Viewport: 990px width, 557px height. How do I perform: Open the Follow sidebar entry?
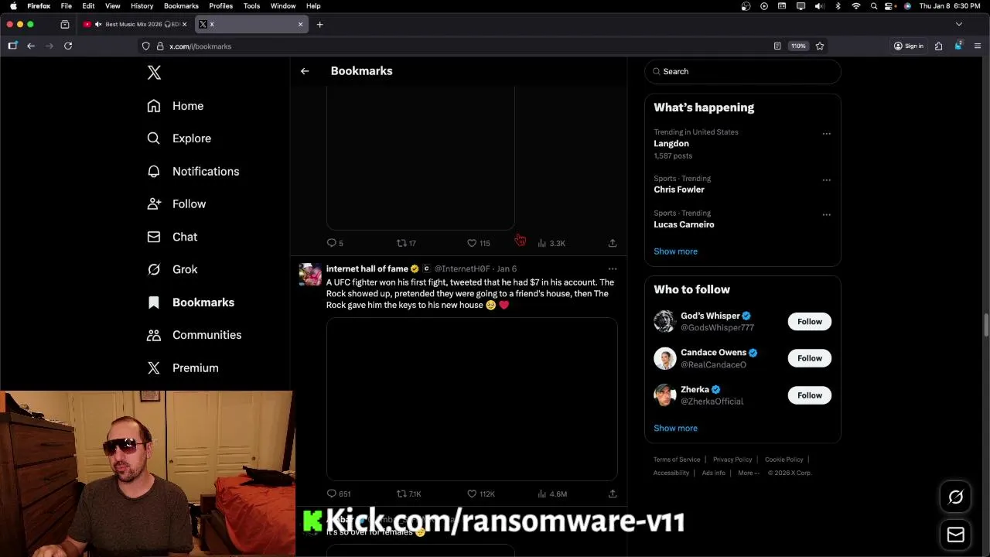point(177,204)
